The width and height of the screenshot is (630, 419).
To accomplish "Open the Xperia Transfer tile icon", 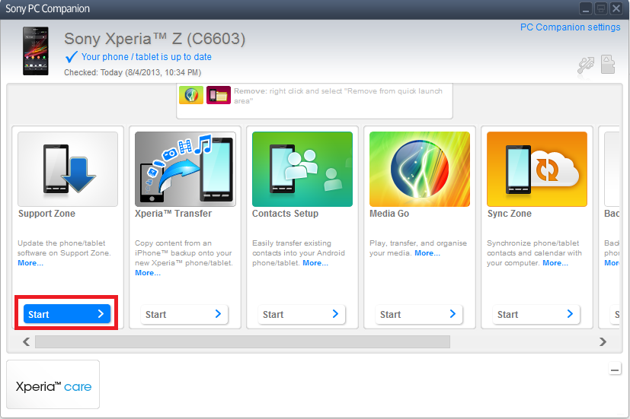I will pos(185,169).
